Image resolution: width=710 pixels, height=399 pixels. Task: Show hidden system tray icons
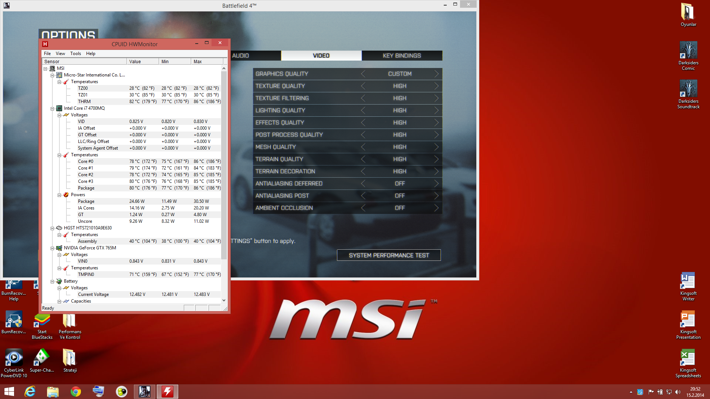[631, 392]
